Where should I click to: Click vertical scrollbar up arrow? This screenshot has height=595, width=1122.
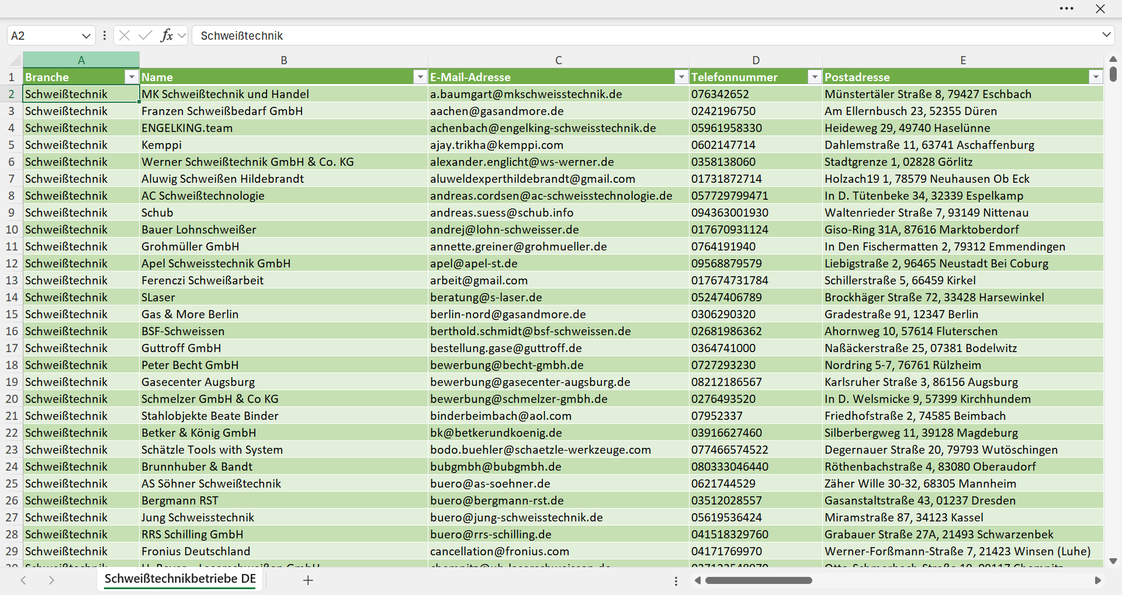pos(1113,59)
